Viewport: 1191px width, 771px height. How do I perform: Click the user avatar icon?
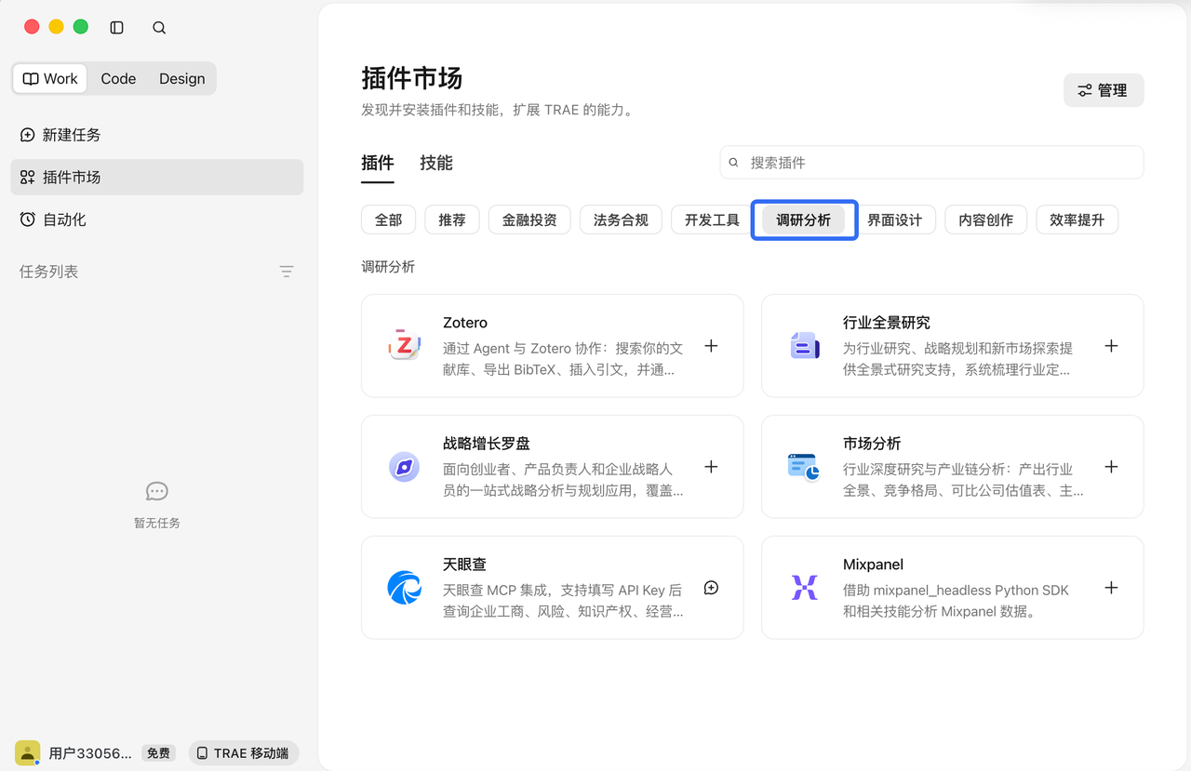pos(28,752)
